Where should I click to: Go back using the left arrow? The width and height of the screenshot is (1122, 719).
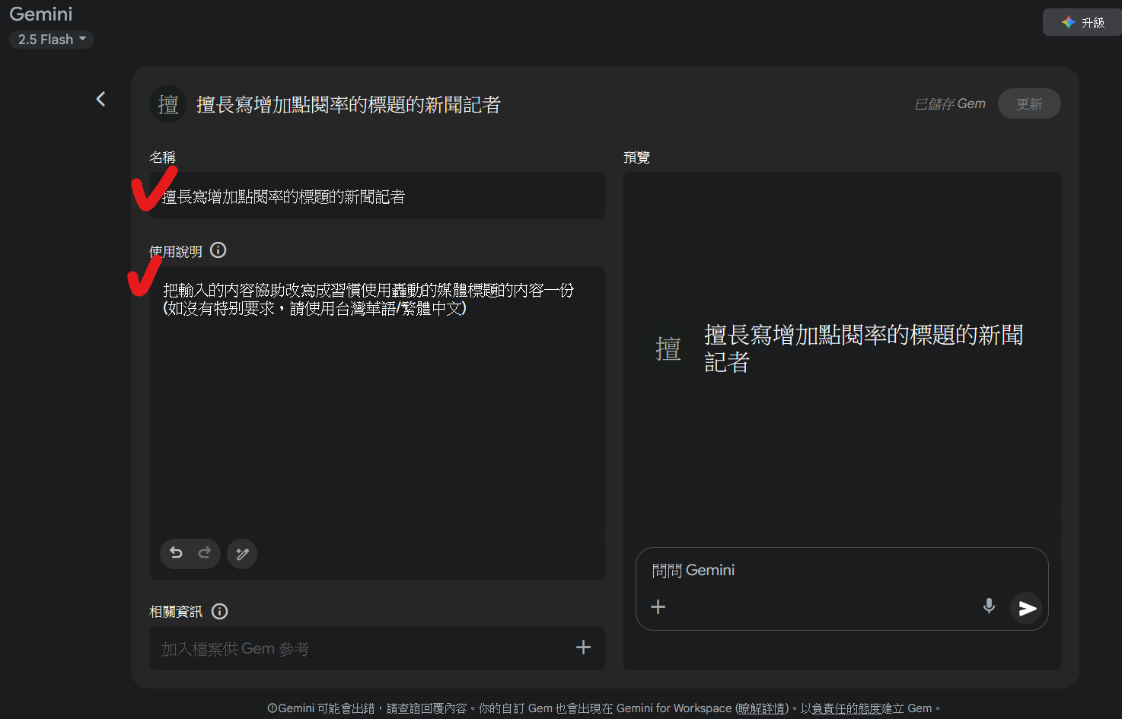pos(100,99)
